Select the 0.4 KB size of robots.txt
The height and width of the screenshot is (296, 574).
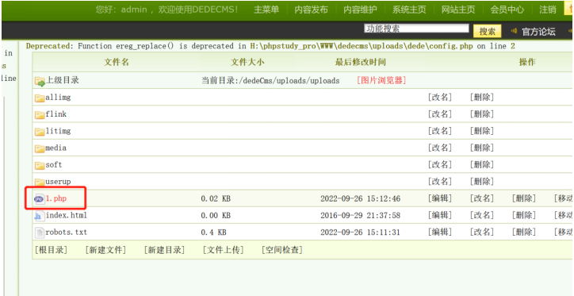pos(214,233)
